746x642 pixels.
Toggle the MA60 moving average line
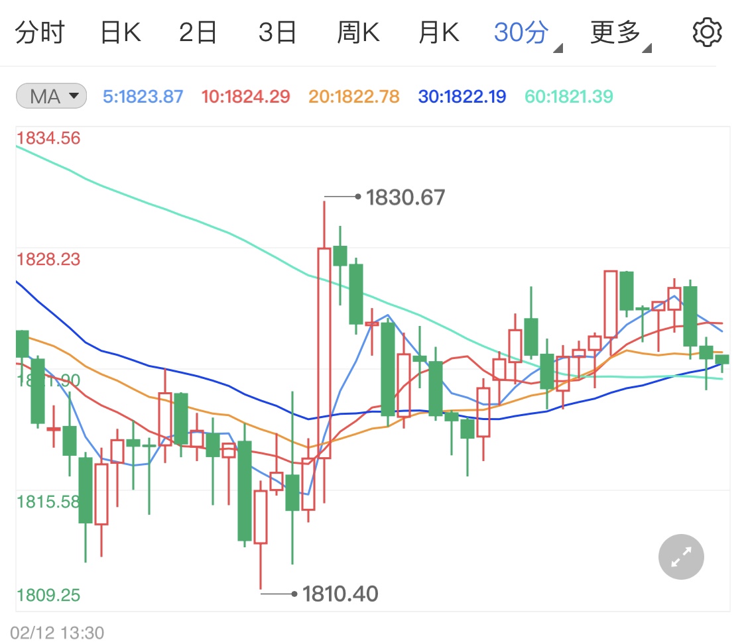(x=568, y=95)
